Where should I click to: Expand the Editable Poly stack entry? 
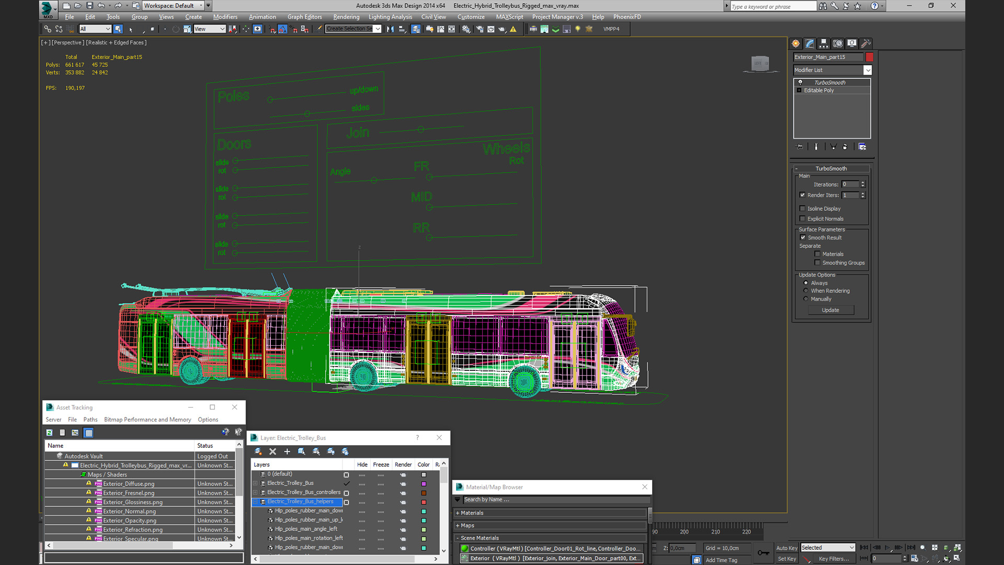click(x=799, y=91)
